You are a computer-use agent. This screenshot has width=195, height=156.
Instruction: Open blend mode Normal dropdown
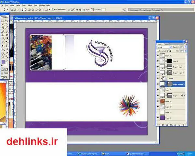164,47
